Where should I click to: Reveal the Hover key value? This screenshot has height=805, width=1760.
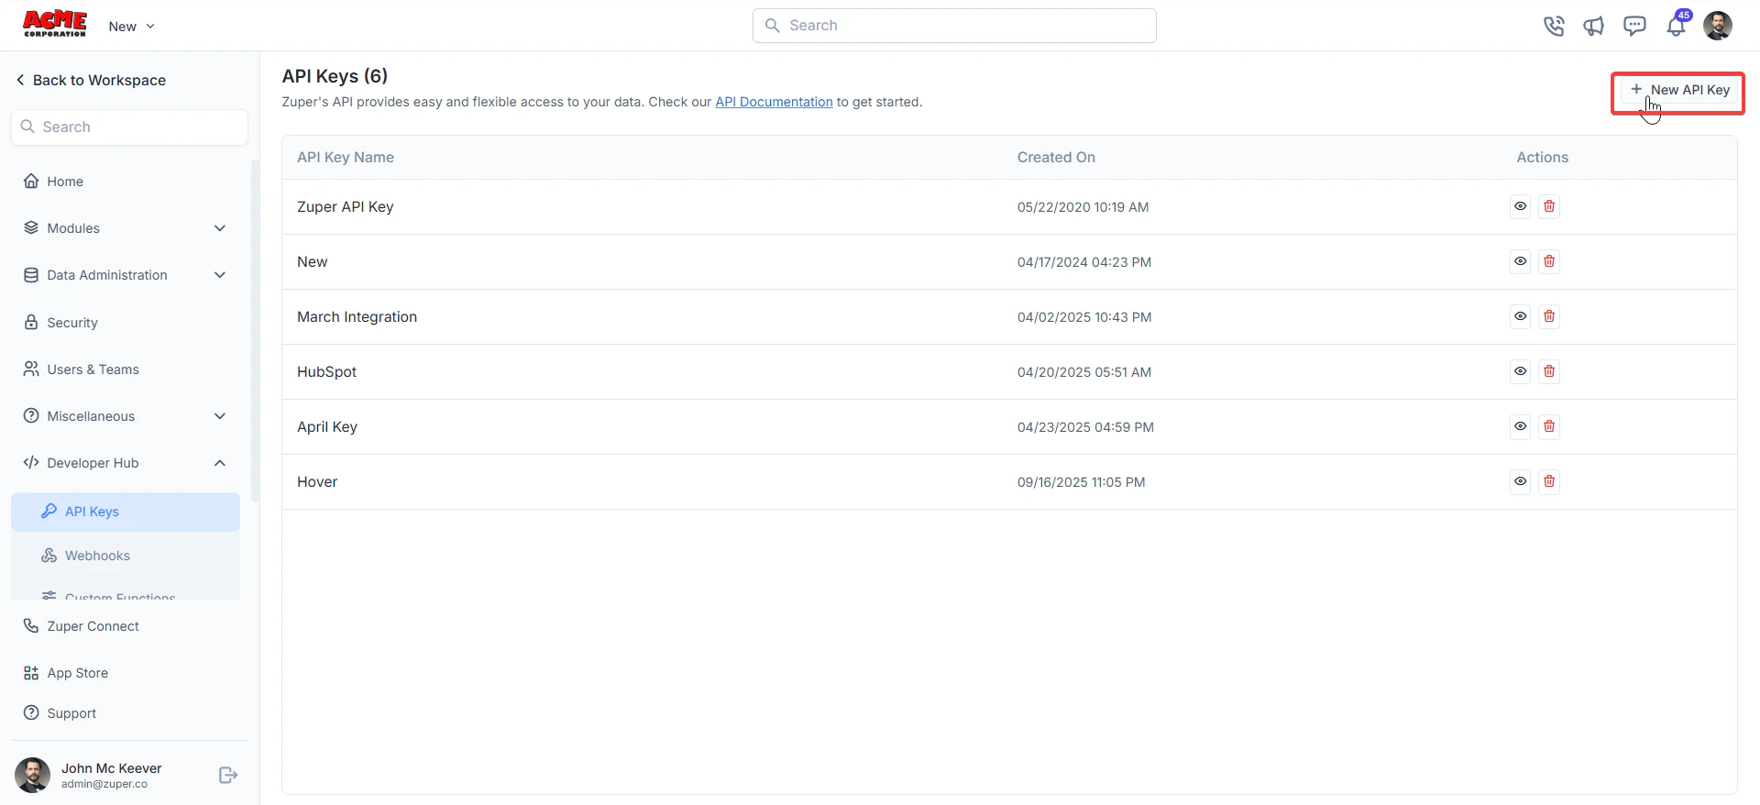(x=1521, y=481)
